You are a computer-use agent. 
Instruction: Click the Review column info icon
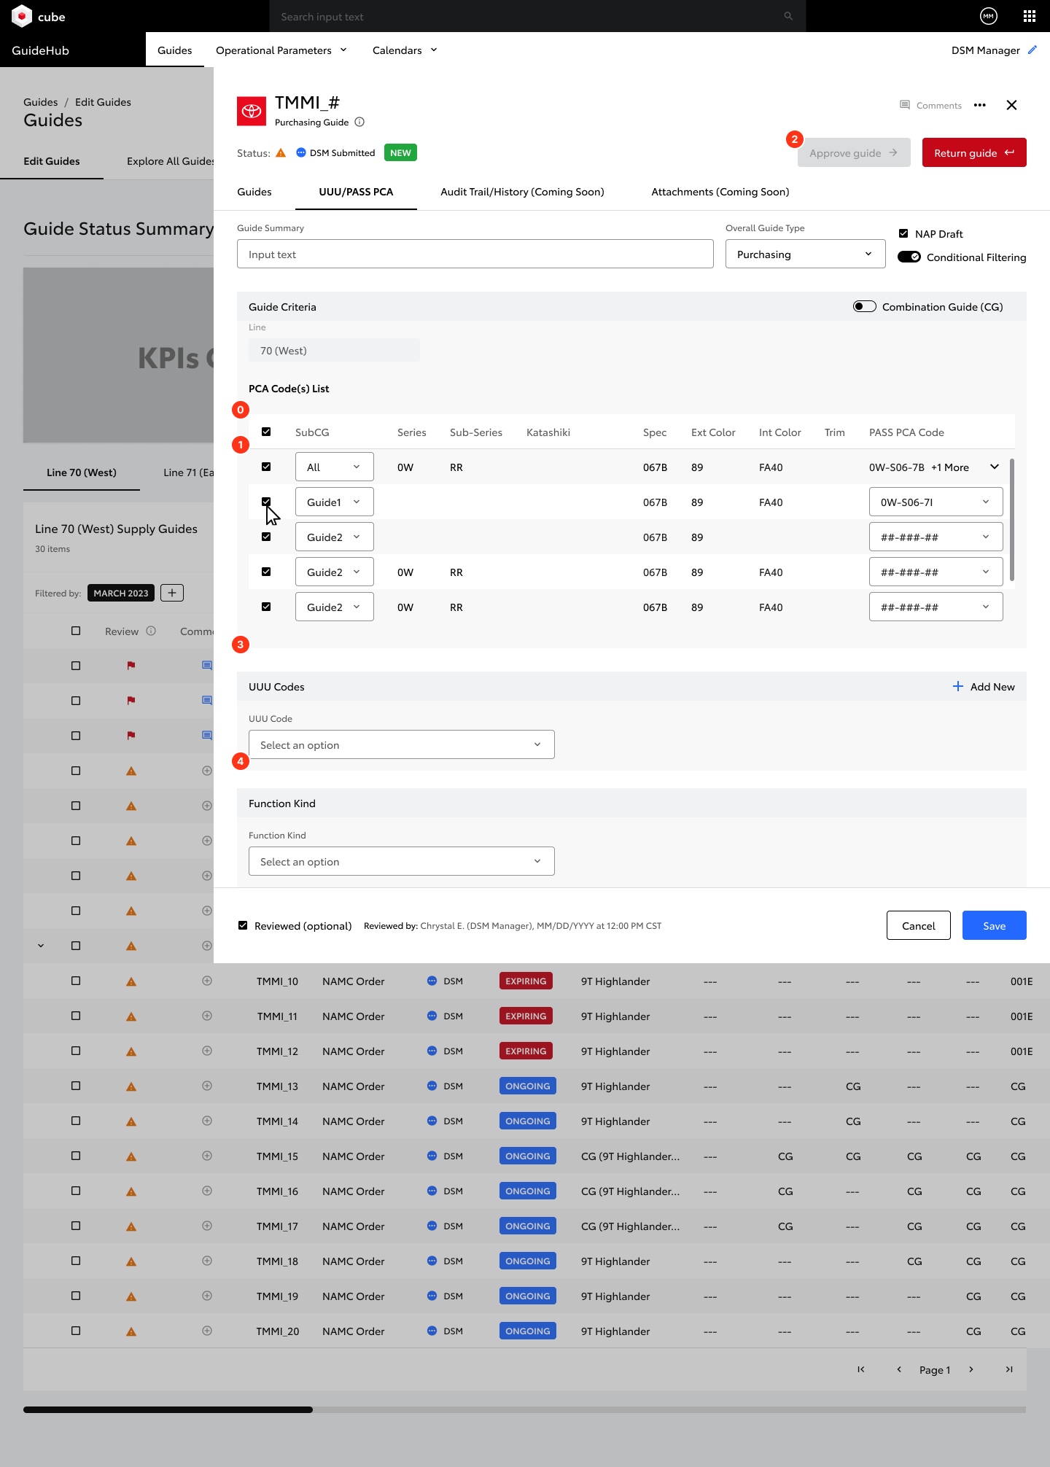point(151,631)
